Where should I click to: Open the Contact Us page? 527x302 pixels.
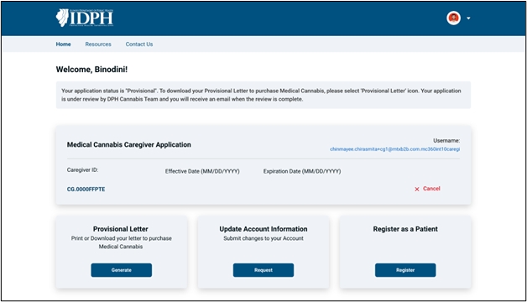139,44
